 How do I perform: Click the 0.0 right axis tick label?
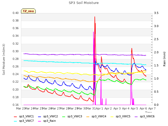pyautogui.click(x=156, y=105)
